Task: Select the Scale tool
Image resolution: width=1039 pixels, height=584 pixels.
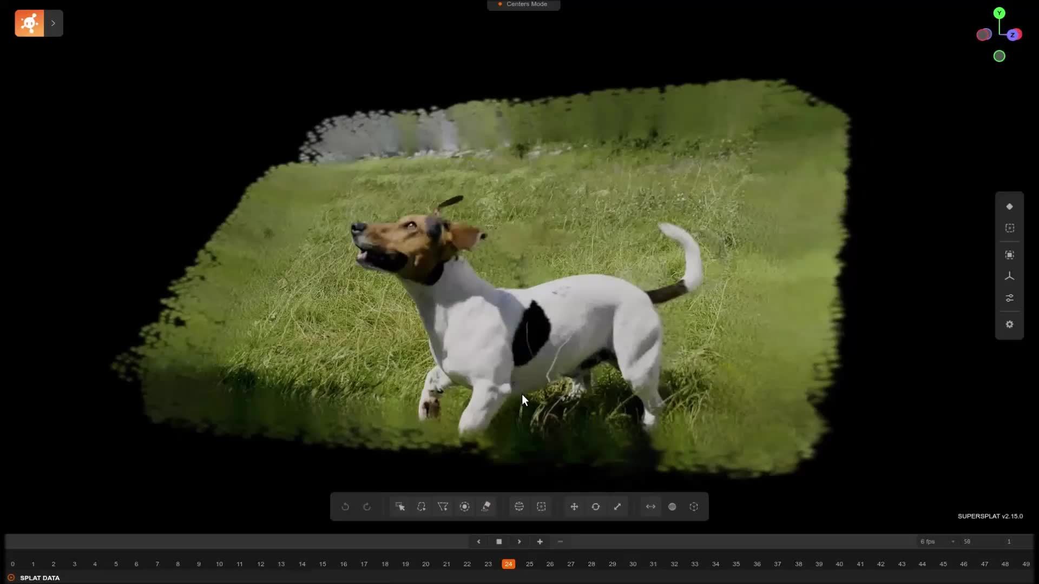Action: point(617,507)
